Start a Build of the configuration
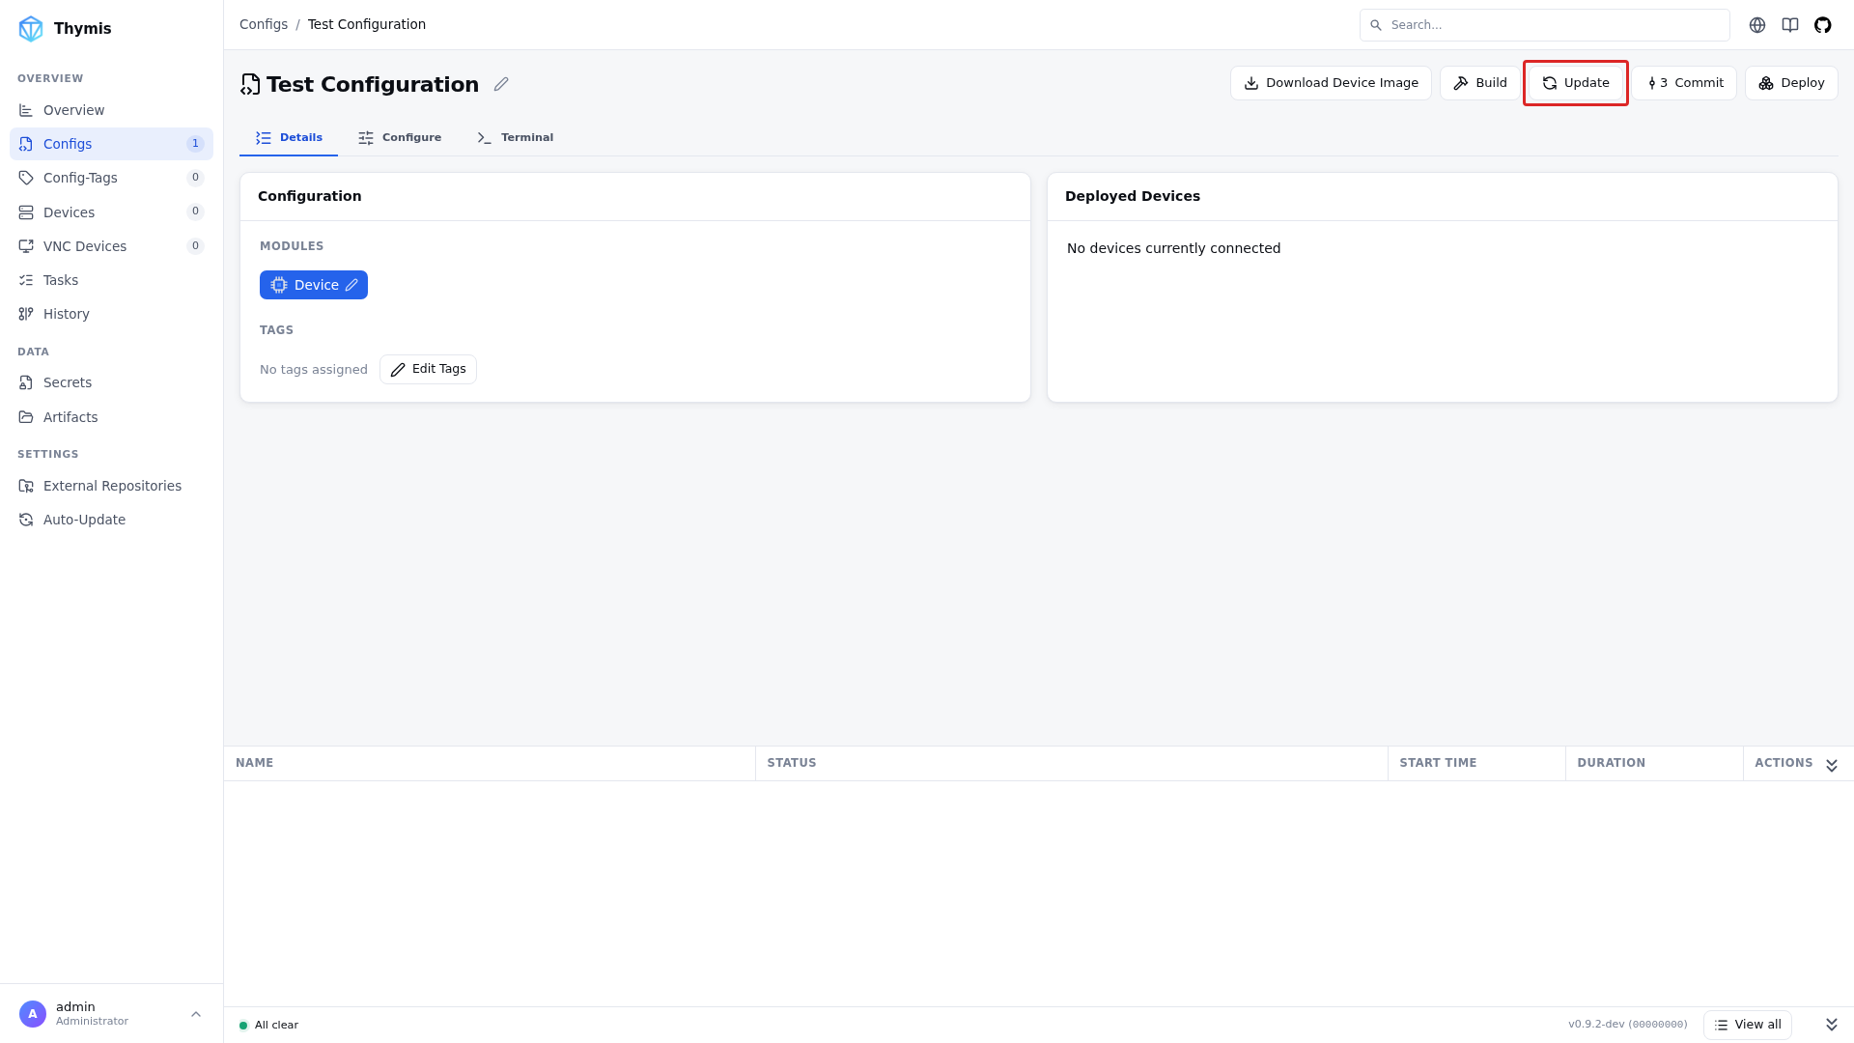The image size is (1854, 1043). [x=1480, y=83]
